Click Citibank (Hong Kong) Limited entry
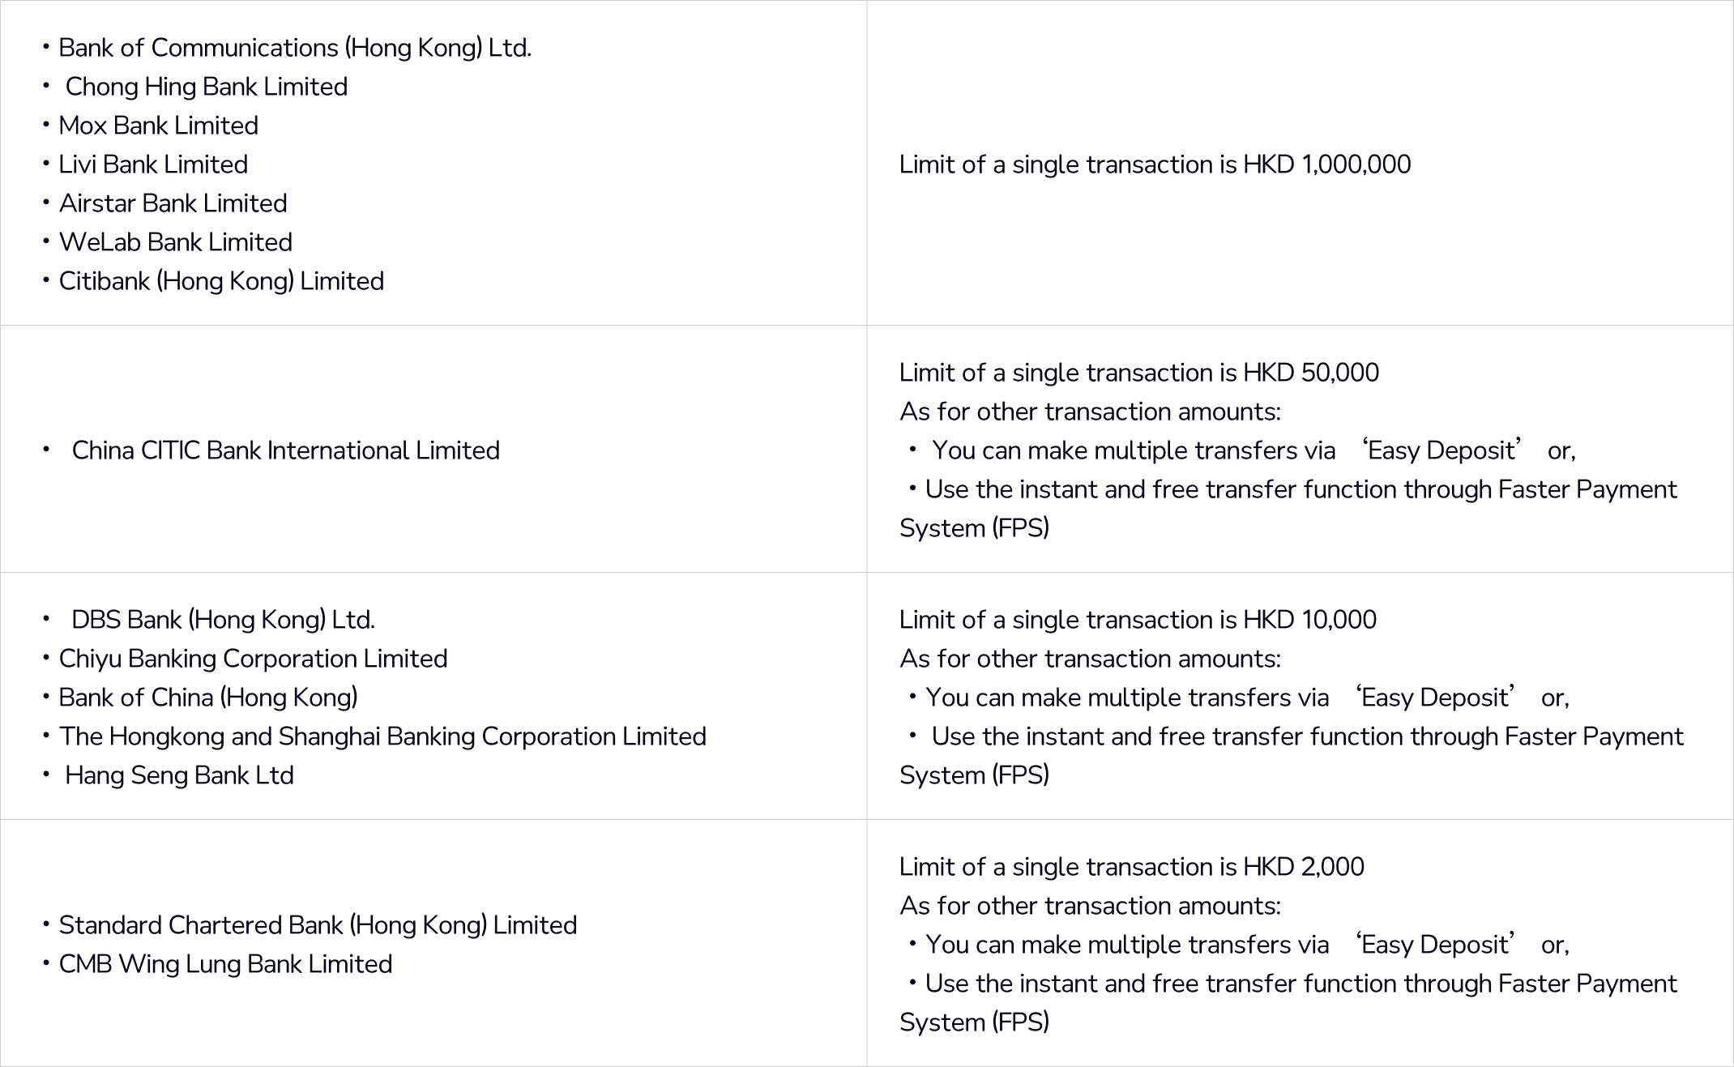 221,281
